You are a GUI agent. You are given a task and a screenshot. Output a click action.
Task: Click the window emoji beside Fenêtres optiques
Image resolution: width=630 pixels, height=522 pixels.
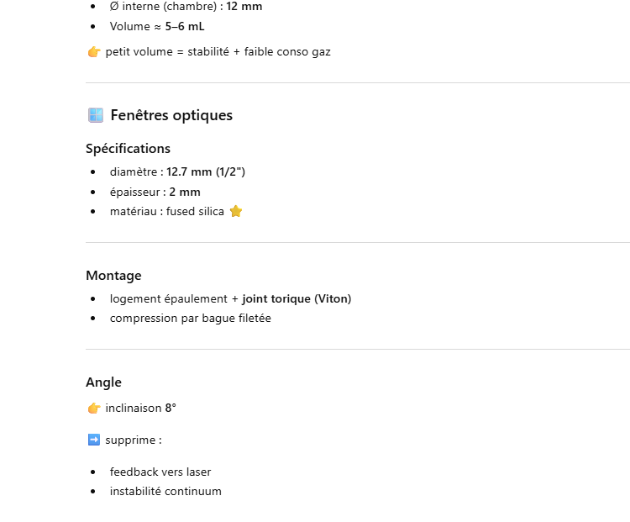[x=95, y=115]
